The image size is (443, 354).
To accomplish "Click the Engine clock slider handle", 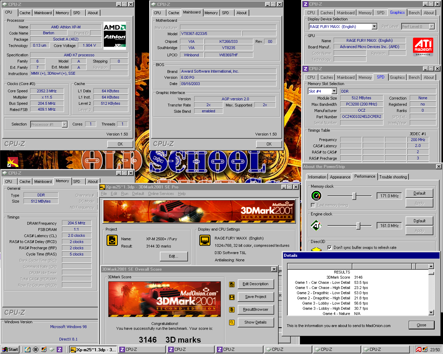I will coord(358,226).
